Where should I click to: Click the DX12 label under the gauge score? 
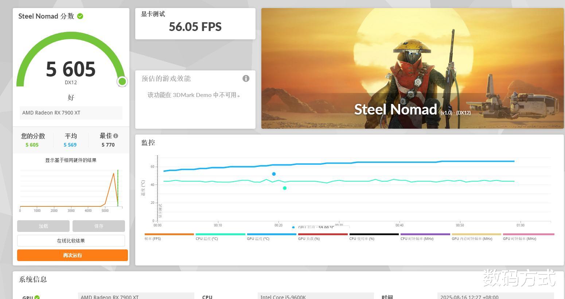point(71,82)
